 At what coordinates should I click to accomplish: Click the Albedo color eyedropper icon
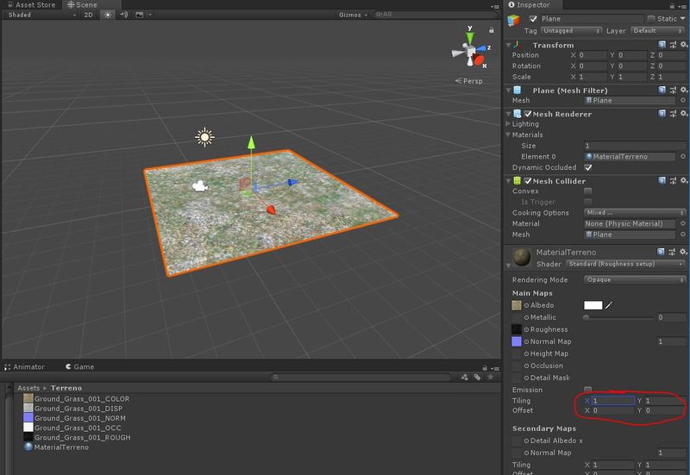click(x=609, y=305)
